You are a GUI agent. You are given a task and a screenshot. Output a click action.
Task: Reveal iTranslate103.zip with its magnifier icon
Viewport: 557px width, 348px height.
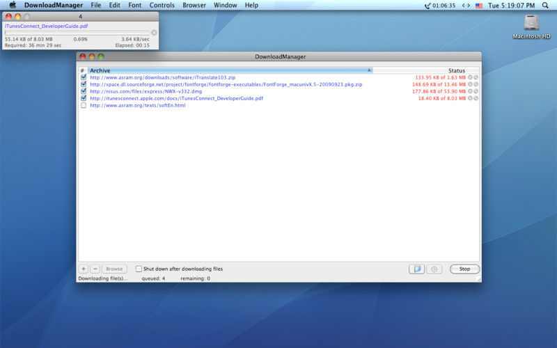pyautogui.click(x=476, y=77)
